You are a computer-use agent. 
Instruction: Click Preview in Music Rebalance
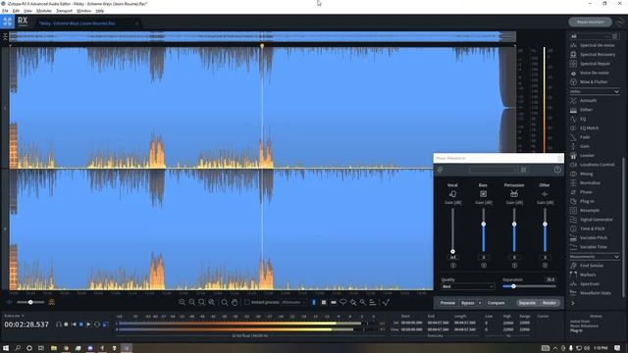click(x=447, y=303)
